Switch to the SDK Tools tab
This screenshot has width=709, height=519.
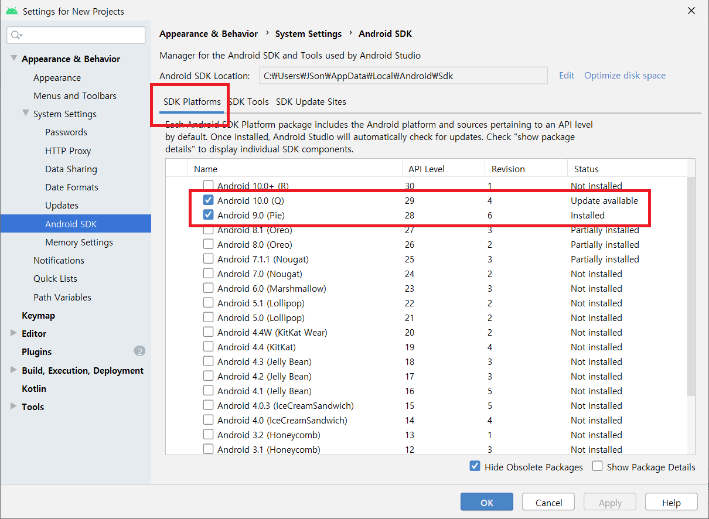click(x=248, y=102)
